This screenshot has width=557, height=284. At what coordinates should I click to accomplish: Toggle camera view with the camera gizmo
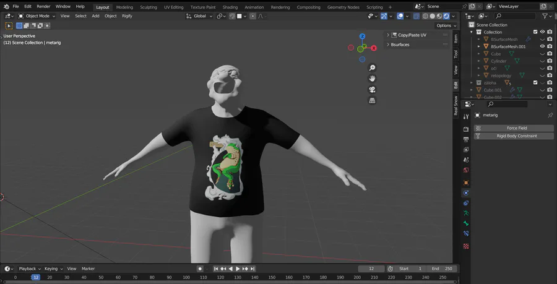(x=372, y=90)
